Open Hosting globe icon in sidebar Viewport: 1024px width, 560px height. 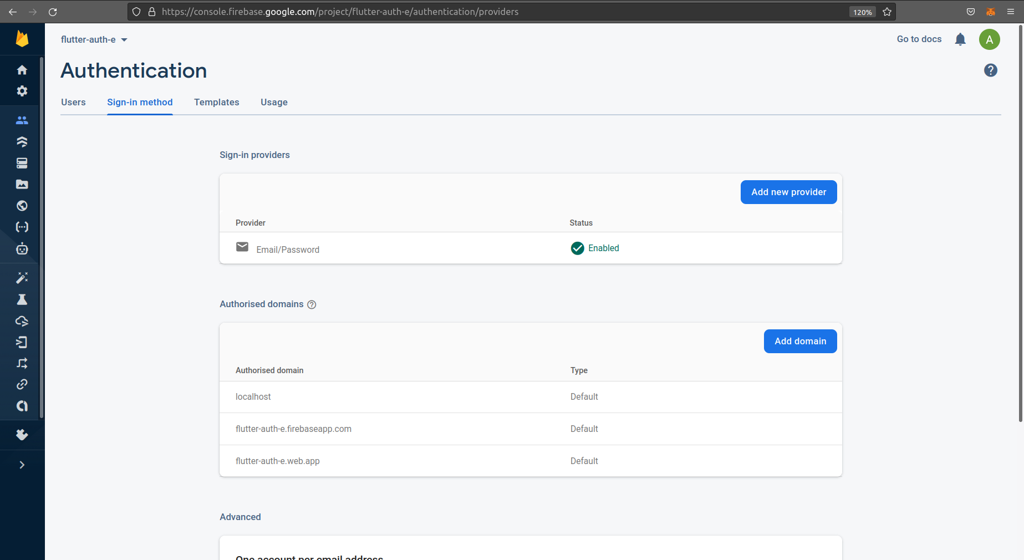pyautogui.click(x=22, y=206)
